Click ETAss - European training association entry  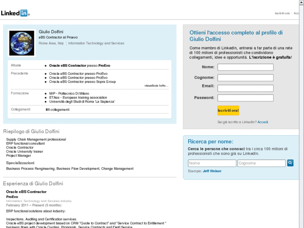click(78, 97)
